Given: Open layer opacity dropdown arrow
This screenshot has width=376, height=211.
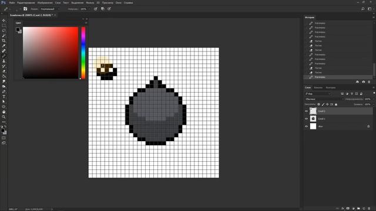Looking at the screenshot, I should (373, 99).
